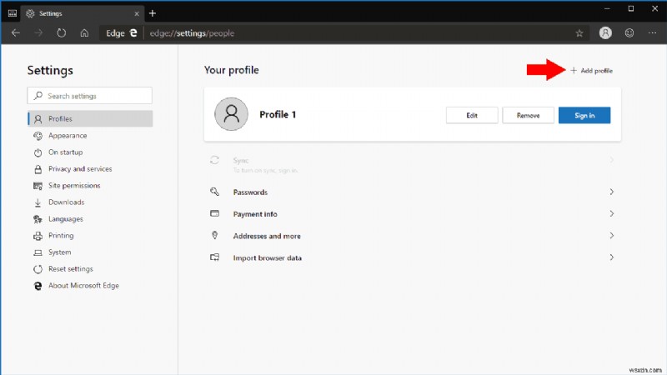The height and width of the screenshot is (375, 667).
Task: Open the tab actions icon at top left
Action: pyautogui.click(x=13, y=13)
